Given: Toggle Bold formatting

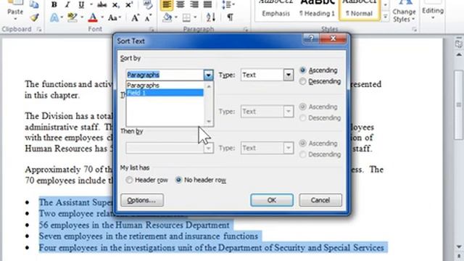Looking at the screenshot, I should (54, 5).
